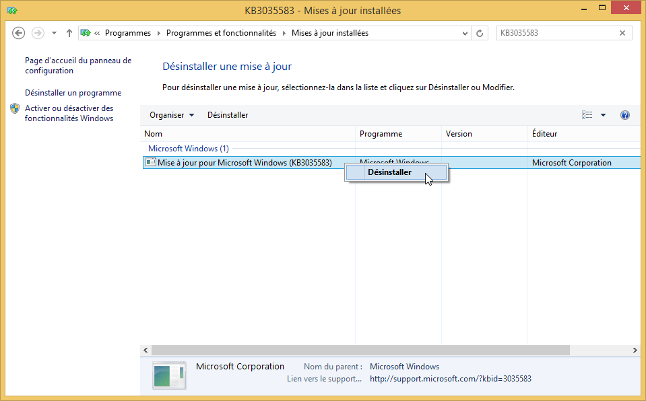Image resolution: width=646 pixels, height=401 pixels.
Task: Click the support.microsoft.com kbid=3035583 link
Action: (x=450, y=379)
